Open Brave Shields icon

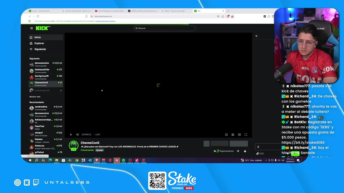pyautogui.click(x=228, y=16)
